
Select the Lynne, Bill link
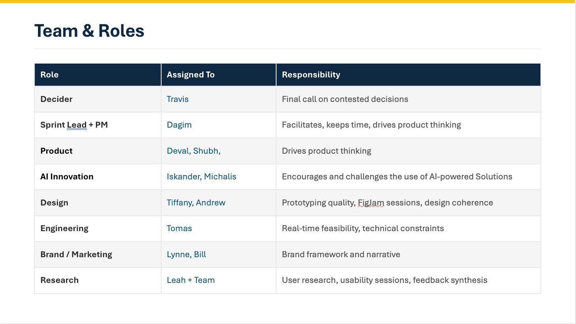tap(186, 254)
